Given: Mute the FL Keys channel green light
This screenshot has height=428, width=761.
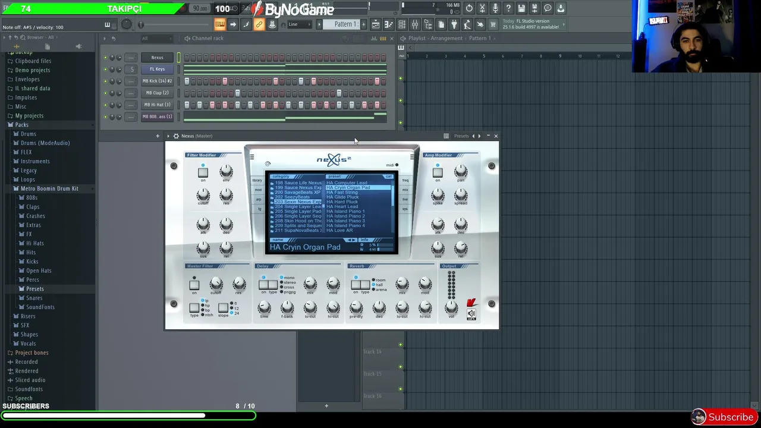Looking at the screenshot, I should [x=105, y=70].
